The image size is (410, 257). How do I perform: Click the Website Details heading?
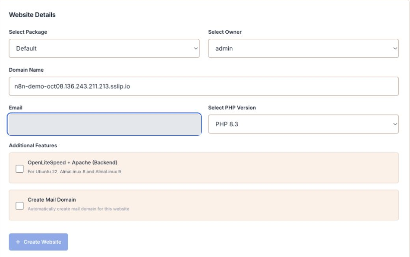32,15
